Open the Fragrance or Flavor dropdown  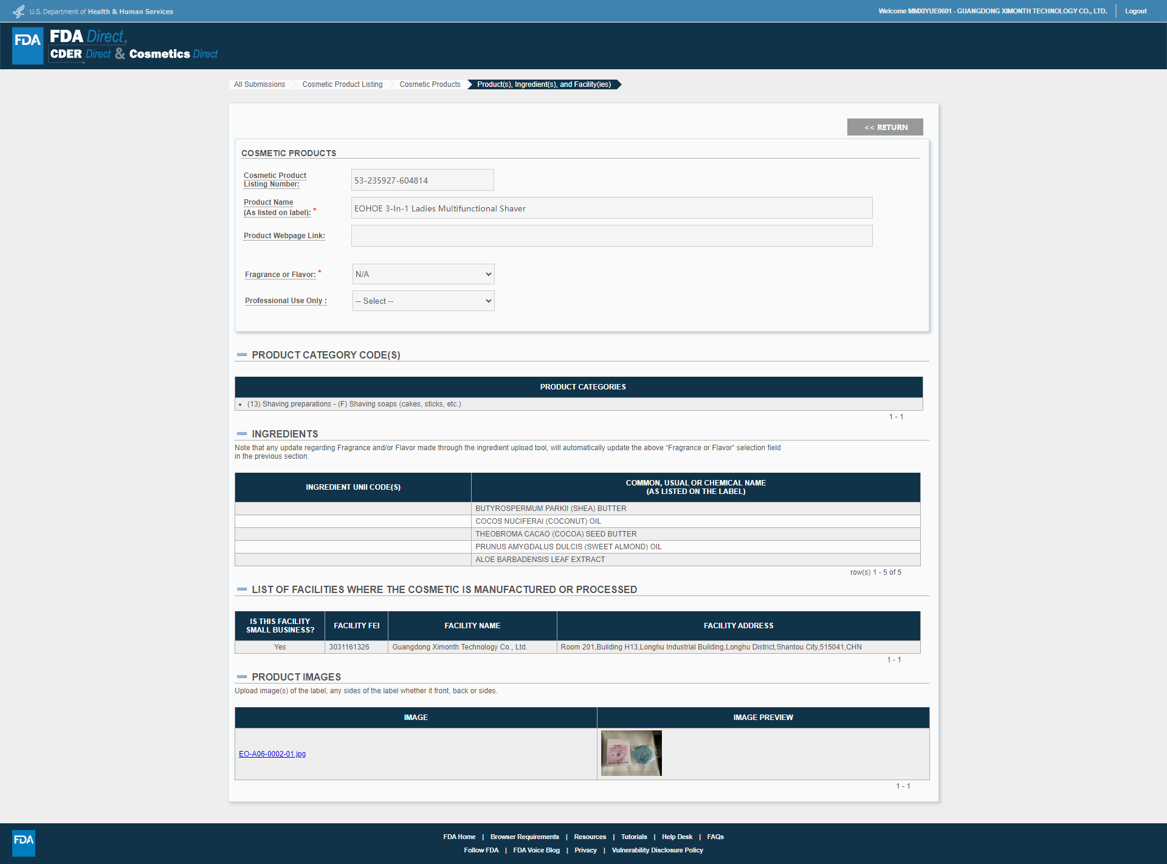tap(423, 274)
